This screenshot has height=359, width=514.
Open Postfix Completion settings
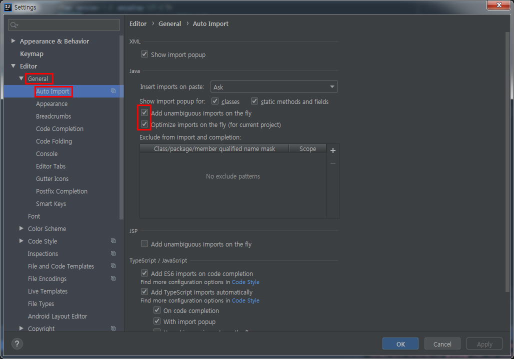pyautogui.click(x=61, y=191)
